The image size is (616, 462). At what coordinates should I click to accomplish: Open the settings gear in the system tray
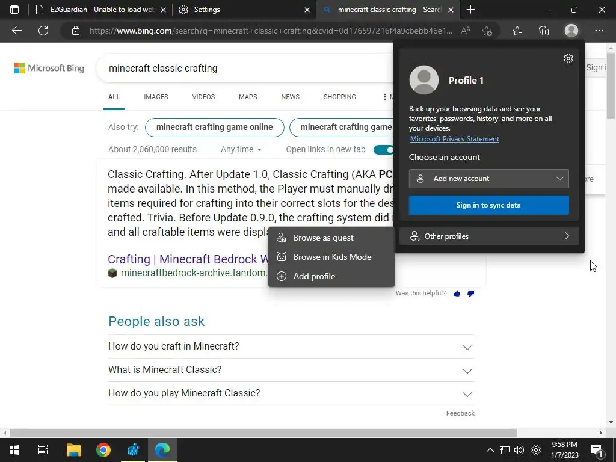(x=536, y=450)
